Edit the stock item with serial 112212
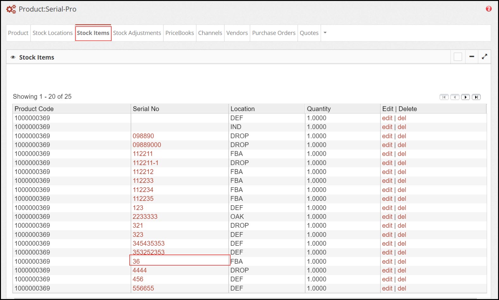 (x=387, y=172)
